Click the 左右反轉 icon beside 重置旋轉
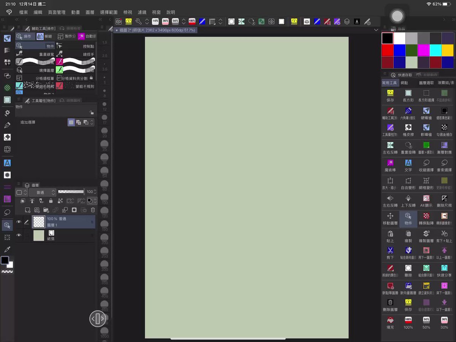456x342 pixels. [x=390, y=145]
